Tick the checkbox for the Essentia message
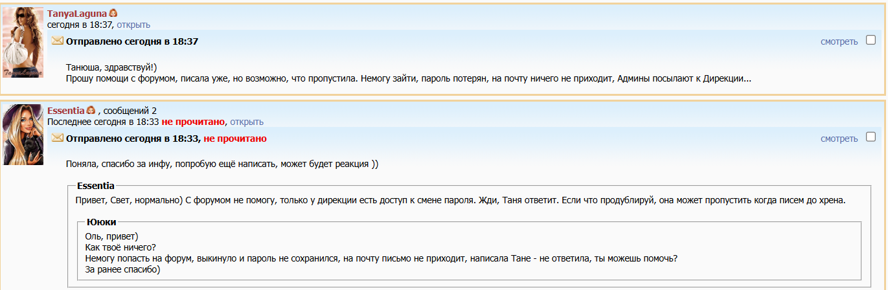Viewport: 888px width, 290px height. pos(871,137)
